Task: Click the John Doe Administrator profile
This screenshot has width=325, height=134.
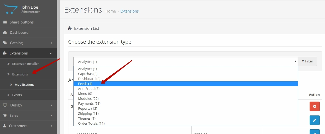Action: [31, 9]
